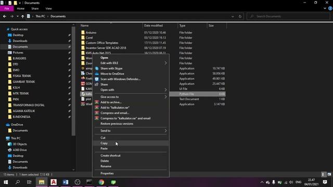Expand Give access to submenu

point(131,97)
